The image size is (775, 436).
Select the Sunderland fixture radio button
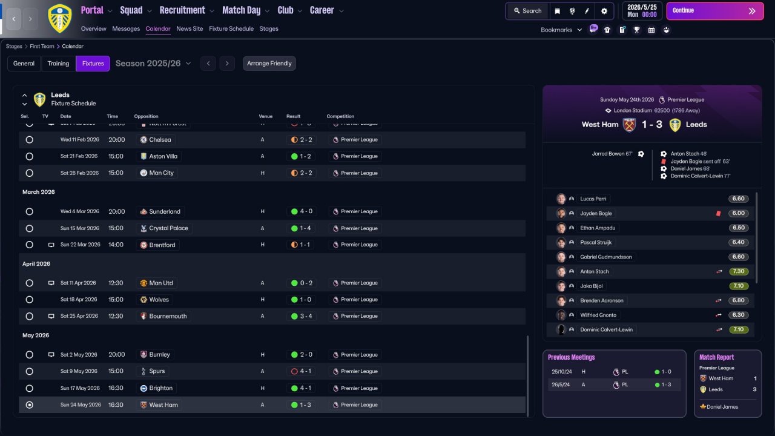point(30,212)
